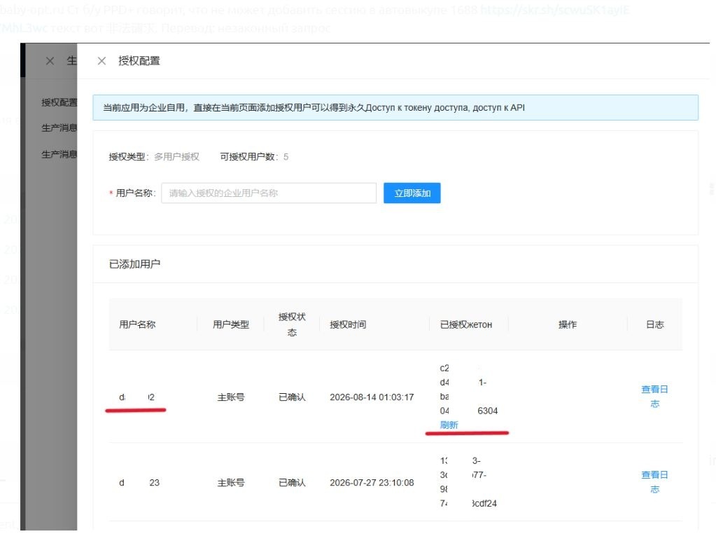This screenshot has height=534, width=716.
Task: Click the 授权类型 多用户授权 label
Action: pyautogui.click(x=154, y=156)
